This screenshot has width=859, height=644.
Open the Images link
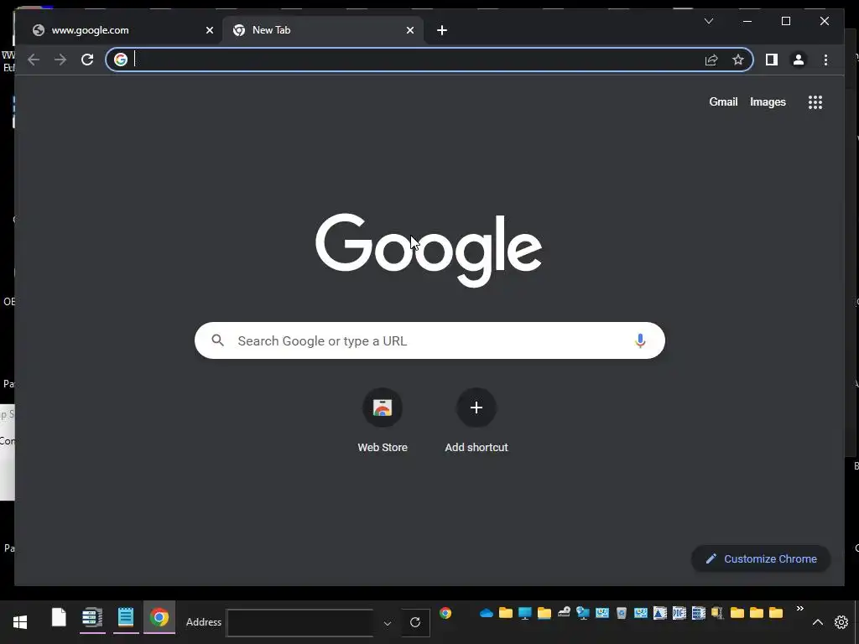pyautogui.click(x=768, y=101)
